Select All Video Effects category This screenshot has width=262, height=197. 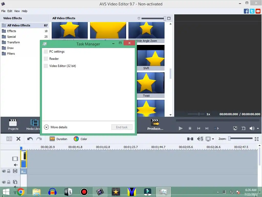point(25,25)
